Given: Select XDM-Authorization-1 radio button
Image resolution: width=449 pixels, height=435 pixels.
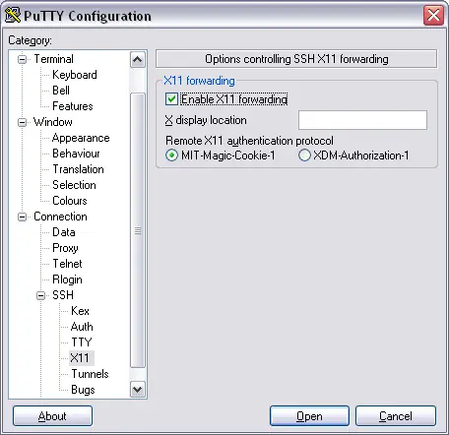Looking at the screenshot, I should (304, 155).
